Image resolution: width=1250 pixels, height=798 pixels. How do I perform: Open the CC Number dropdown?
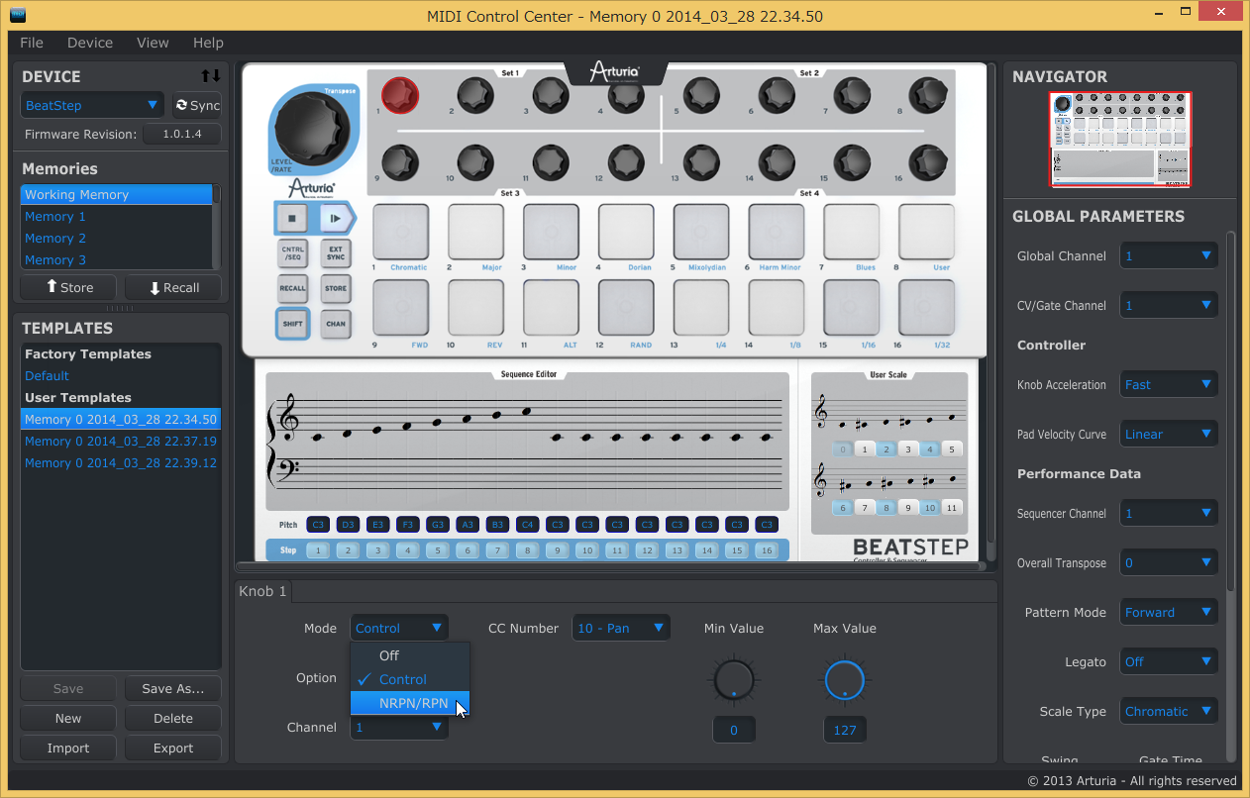click(621, 628)
